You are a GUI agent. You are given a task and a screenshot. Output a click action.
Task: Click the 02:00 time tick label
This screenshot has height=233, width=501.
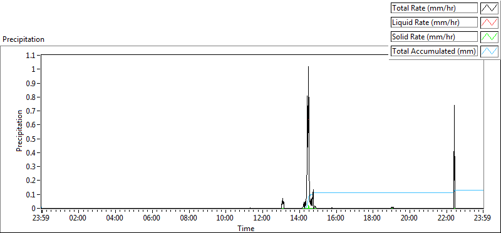point(78,219)
